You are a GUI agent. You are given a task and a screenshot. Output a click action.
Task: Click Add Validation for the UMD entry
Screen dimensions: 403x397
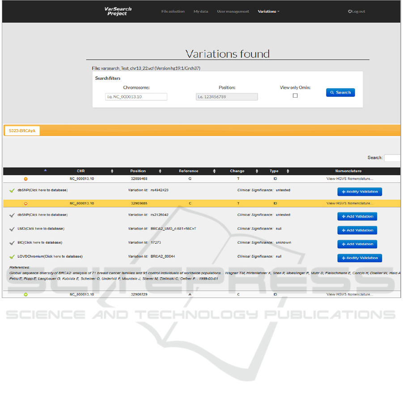click(x=357, y=230)
